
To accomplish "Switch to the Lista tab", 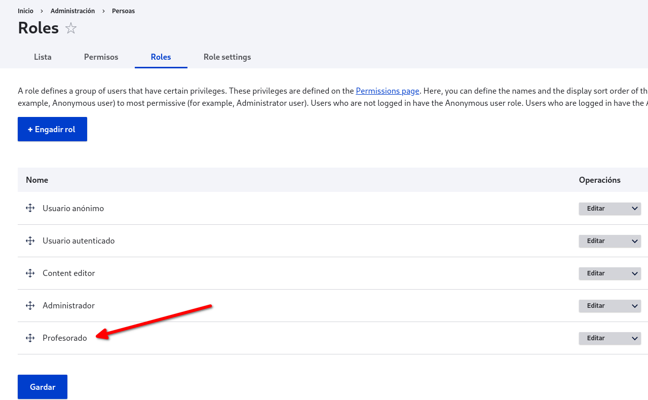I will pyautogui.click(x=43, y=57).
